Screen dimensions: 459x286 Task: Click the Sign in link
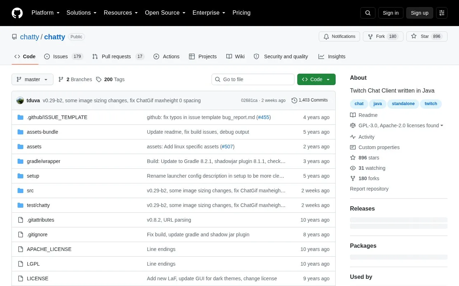(391, 13)
